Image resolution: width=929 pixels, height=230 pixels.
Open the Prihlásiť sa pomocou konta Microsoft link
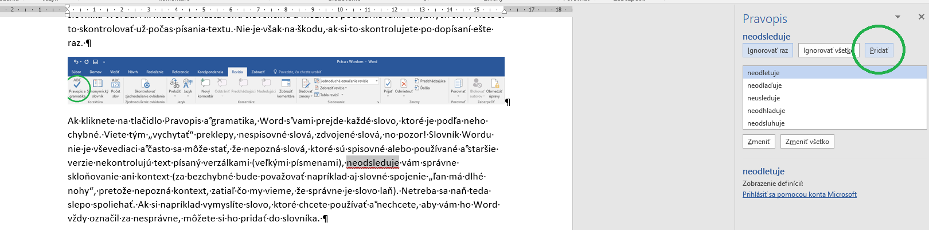(x=799, y=194)
